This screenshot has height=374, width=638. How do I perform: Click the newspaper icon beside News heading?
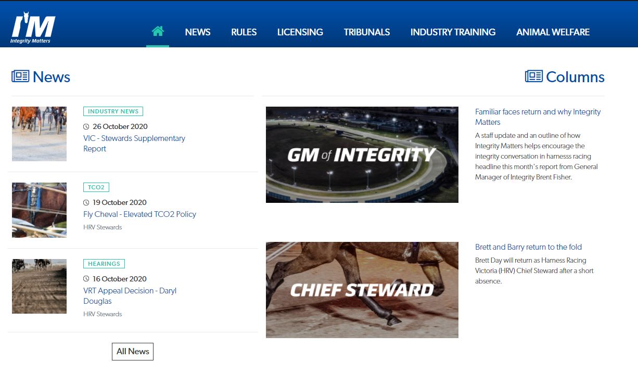point(20,76)
